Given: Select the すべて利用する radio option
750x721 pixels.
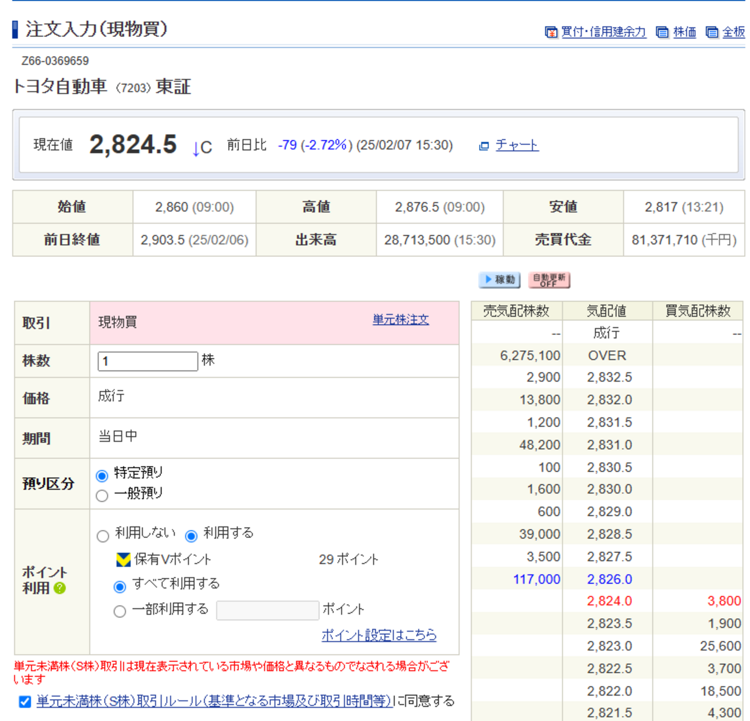Looking at the screenshot, I should click(x=120, y=587).
